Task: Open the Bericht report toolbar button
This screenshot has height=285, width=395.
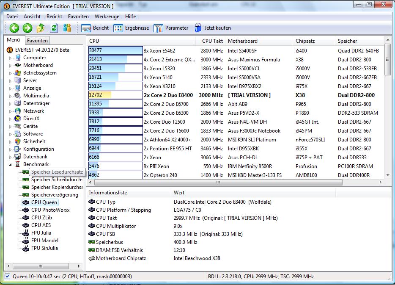Action: 95,28
